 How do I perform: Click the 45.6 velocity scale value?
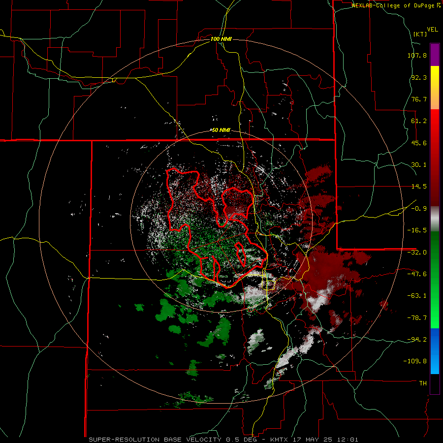click(419, 143)
